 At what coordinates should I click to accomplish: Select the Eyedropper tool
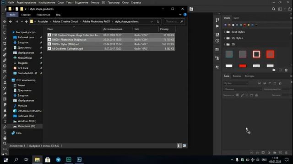tap(5, 49)
